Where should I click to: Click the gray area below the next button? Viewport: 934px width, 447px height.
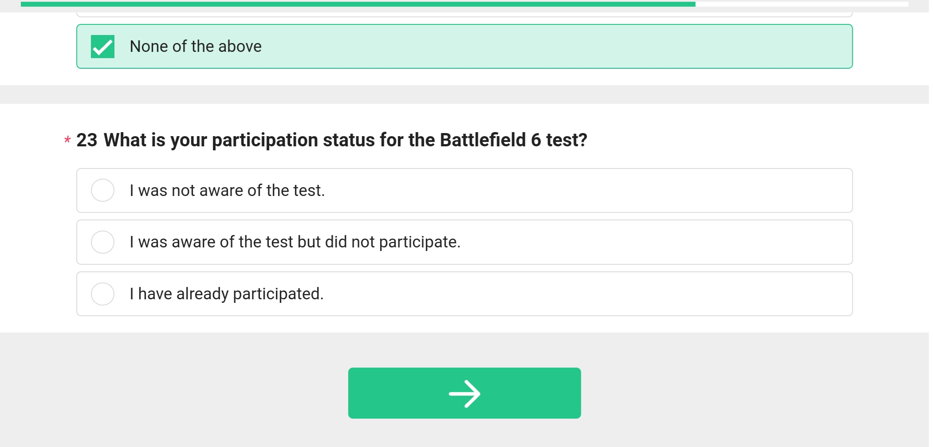click(464, 434)
